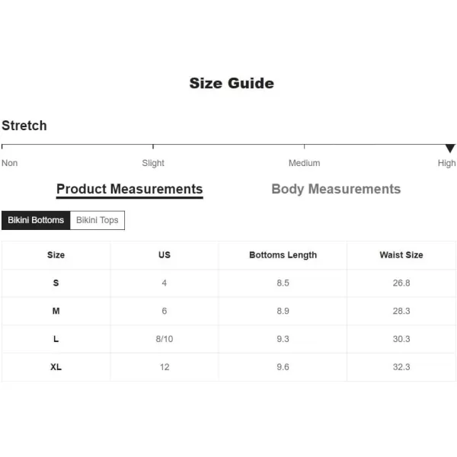Click the Medium stretch label
The height and width of the screenshot is (457, 457).
click(304, 163)
